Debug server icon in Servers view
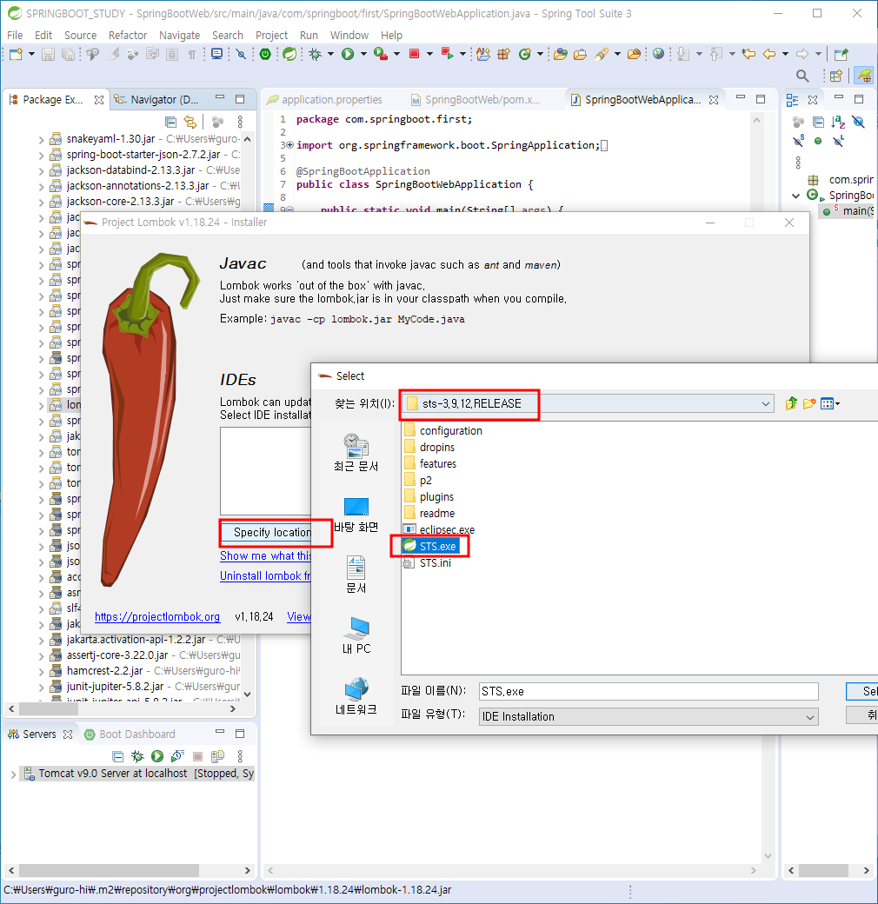 [x=137, y=756]
